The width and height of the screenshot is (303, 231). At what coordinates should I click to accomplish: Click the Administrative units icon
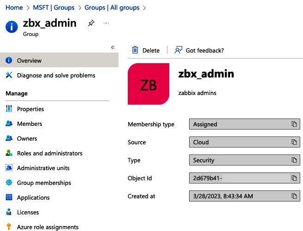tap(9, 168)
